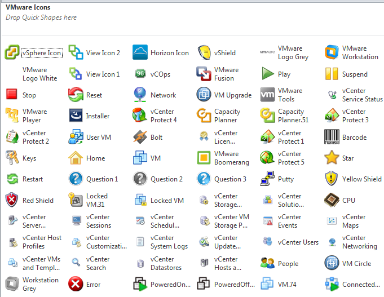Click the Installer shape icon
Screen dimensions: 384x297
[76, 116]
